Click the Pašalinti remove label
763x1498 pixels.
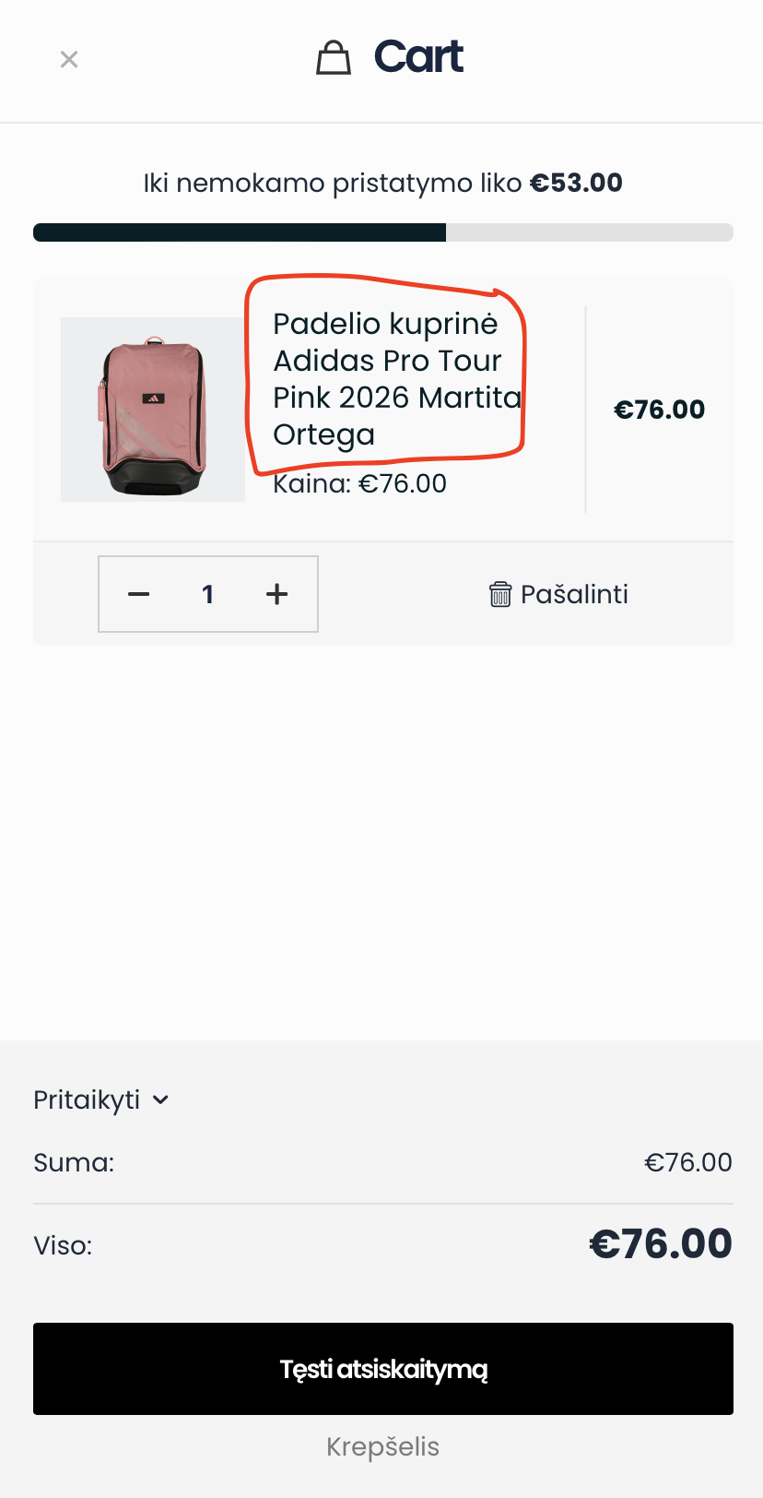point(574,594)
